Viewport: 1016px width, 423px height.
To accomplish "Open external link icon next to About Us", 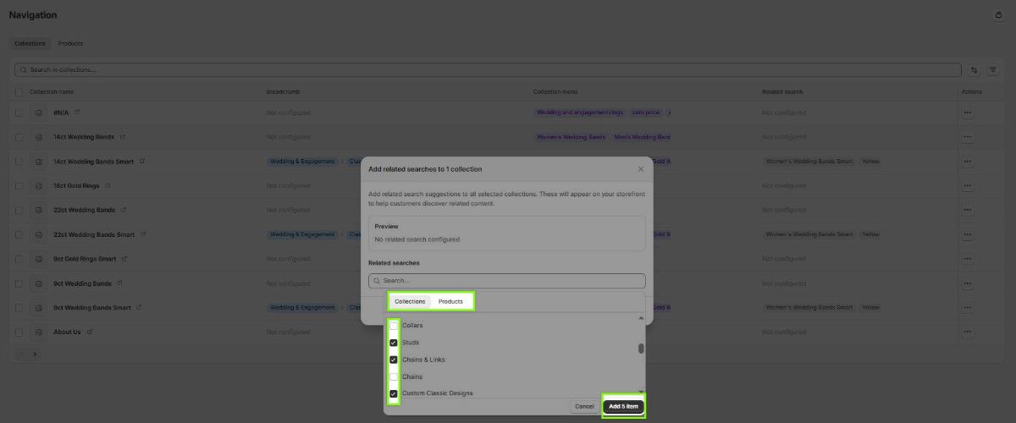I will point(90,332).
